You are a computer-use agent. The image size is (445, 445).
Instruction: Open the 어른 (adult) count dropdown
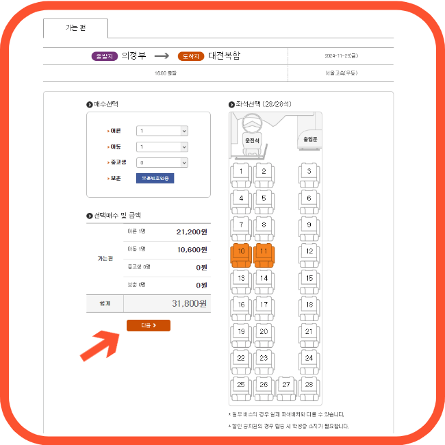(x=162, y=131)
